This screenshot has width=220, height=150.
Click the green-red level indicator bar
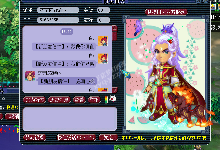[106, 99]
